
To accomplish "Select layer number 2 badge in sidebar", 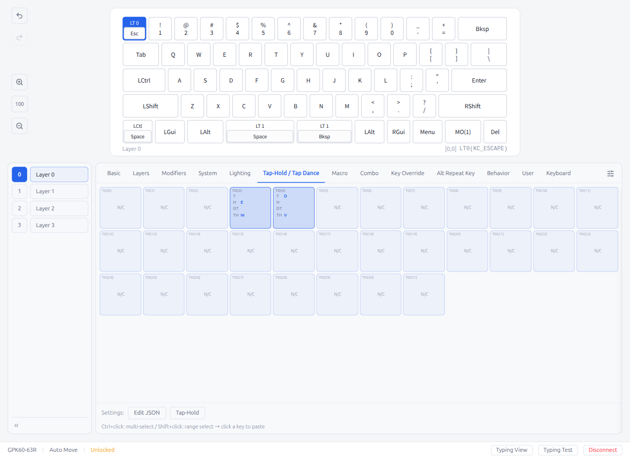I will coord(19,208).
